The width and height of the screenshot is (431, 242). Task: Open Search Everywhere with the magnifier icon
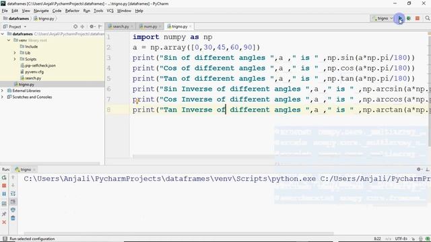click(x=427, y=18)
